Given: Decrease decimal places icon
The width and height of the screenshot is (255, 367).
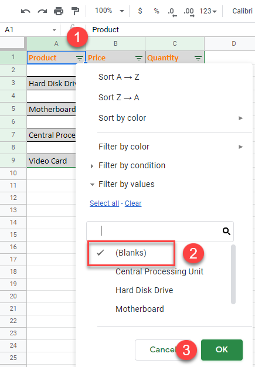Looking at the screenshot, I should pyautogui.click(x=172, y=12).
